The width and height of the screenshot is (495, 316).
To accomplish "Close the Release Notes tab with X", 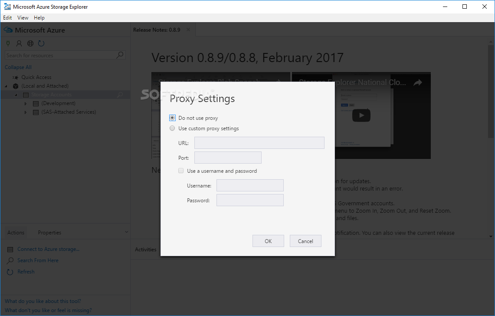I will point(188,30).
